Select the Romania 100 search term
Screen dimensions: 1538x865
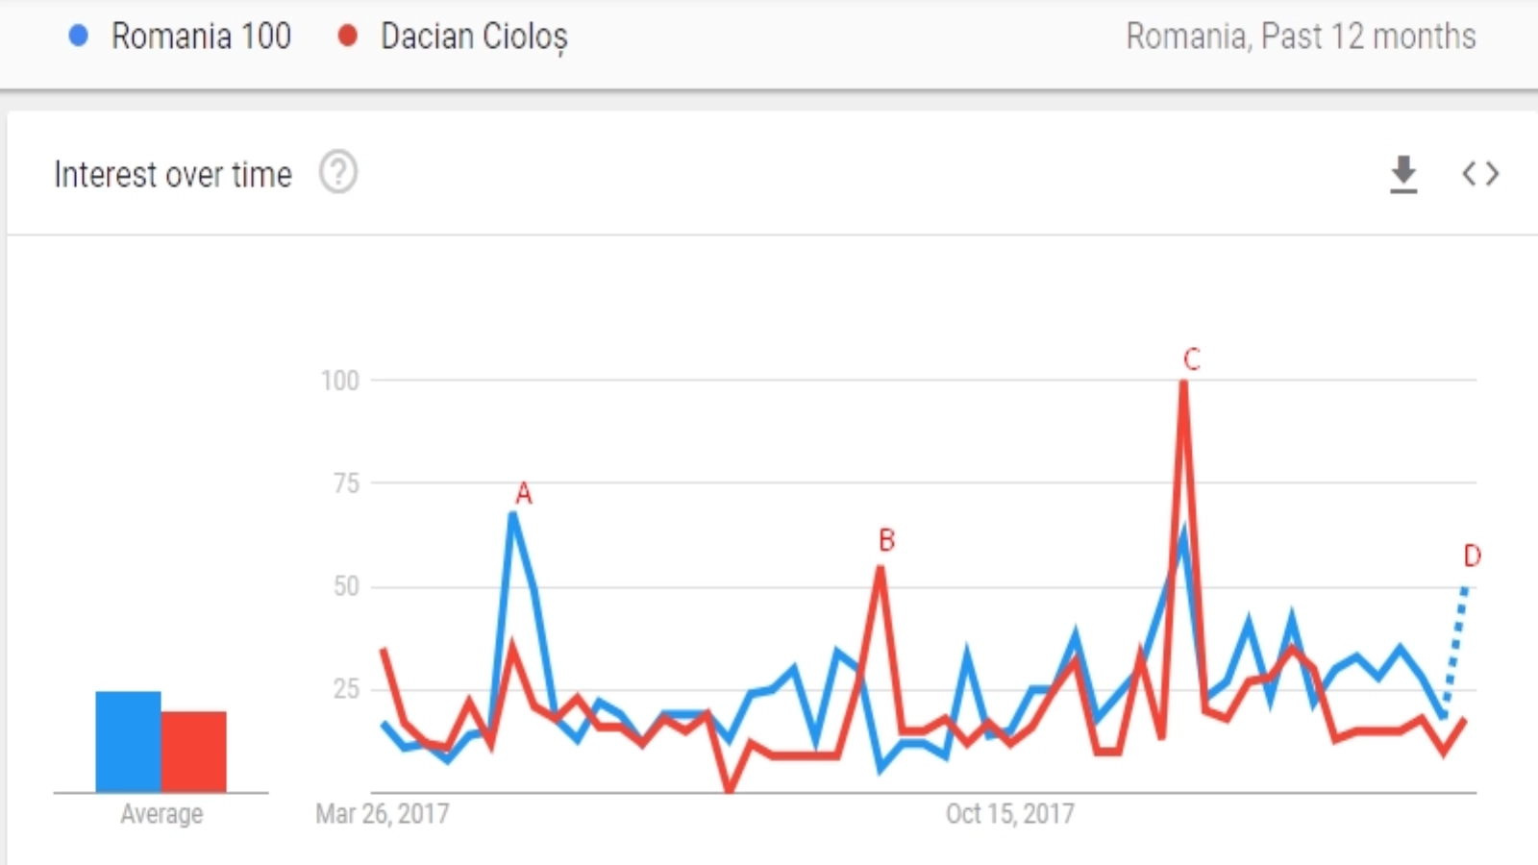tap(201, 37)
